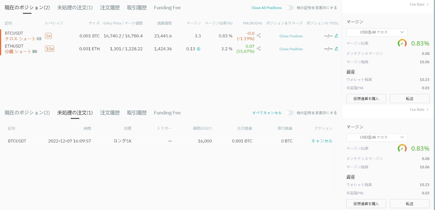Open 取引履歴 tab in open-orders view
435x210 pixels.
pyautogui.click(x=137, y=113)
